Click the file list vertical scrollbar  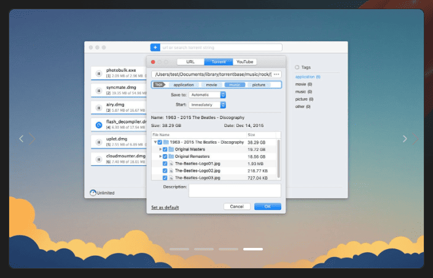(278, 158)
